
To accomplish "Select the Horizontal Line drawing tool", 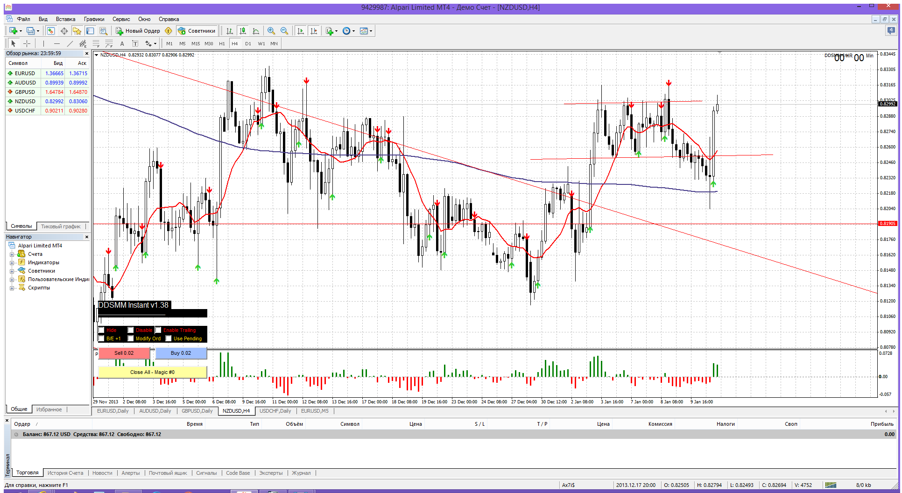I will 56,43.
